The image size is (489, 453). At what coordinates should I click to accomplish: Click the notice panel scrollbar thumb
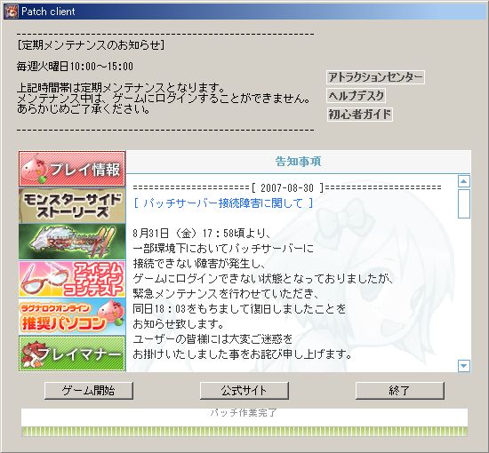[x=464, y=203]
